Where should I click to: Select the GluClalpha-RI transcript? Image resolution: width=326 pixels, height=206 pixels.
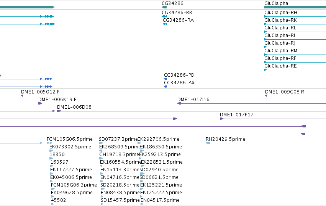pyautogui.click(x=280, y=35)
